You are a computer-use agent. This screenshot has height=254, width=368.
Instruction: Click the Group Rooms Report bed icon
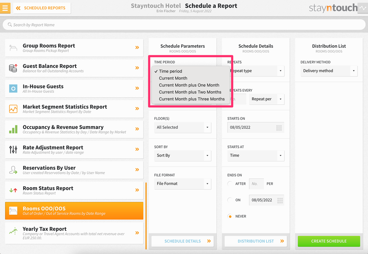click(13, 48)
